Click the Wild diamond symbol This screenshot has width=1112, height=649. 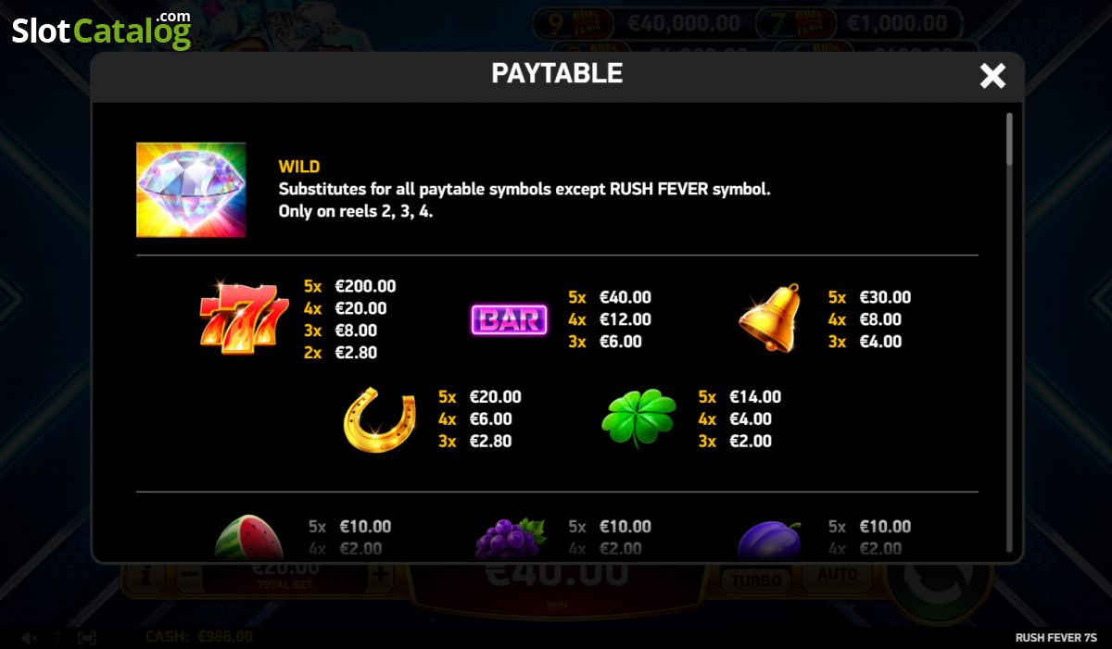pyautogui.click(x=191, y=190)
